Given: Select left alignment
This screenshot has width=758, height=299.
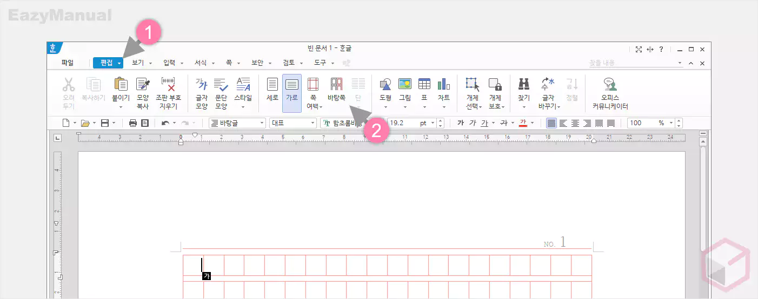Looking at the screenshot, I should coord(563,123).
